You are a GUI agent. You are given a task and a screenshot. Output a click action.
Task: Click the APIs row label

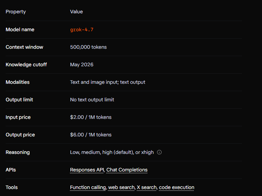(11, 170)
